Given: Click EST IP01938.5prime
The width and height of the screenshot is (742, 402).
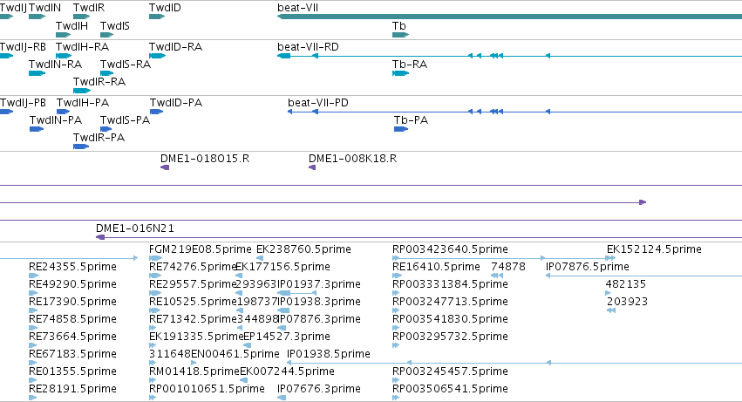Looking at the screenshot, I should click(x=329, y=354).
